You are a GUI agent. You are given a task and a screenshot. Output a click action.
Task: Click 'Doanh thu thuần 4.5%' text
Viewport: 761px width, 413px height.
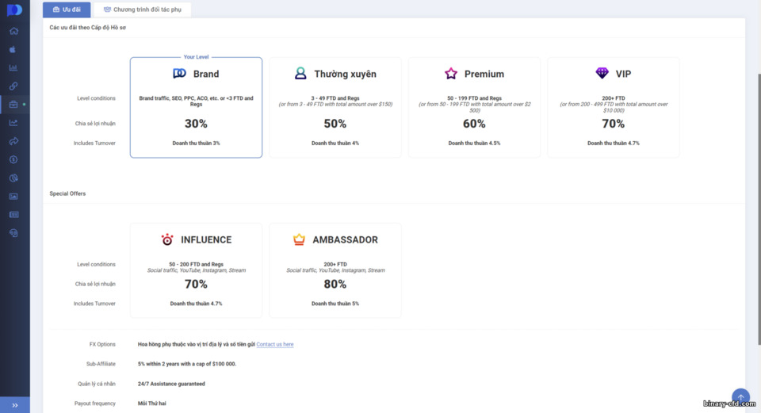coord(474,143)
